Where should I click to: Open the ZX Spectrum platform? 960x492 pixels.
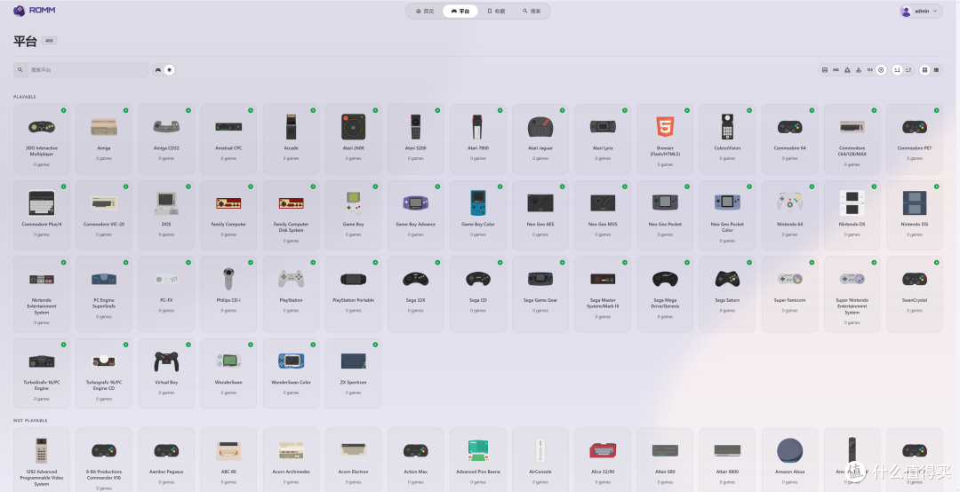click(353, 373)
